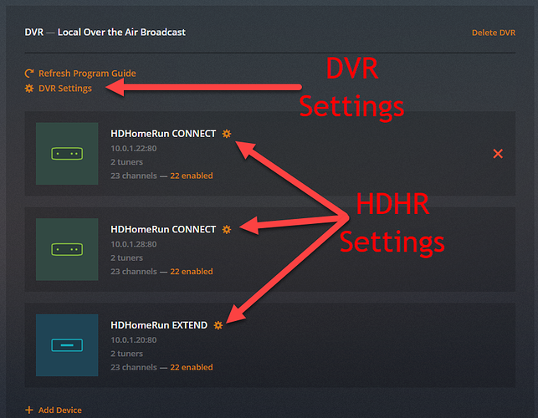538x418 pixels.
Task: Click the address 10.0.1.20:80
Action: click(134, 339)
